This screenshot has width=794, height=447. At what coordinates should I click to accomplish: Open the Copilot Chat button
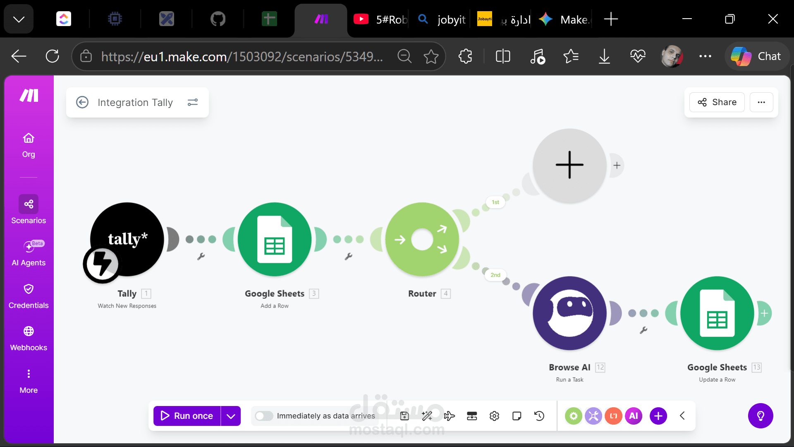tap(756, 56)
